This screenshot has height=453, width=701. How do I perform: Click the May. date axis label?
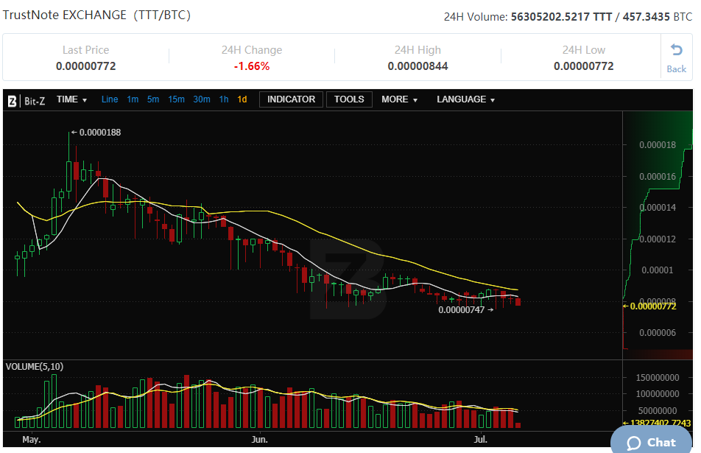(31, 440)
